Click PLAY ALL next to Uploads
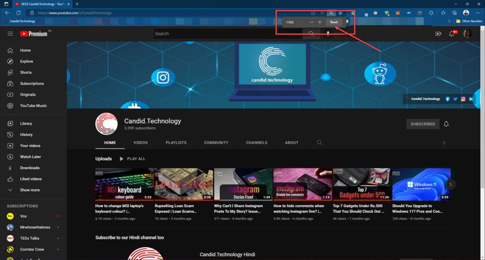485x260 pixels. 133,159
